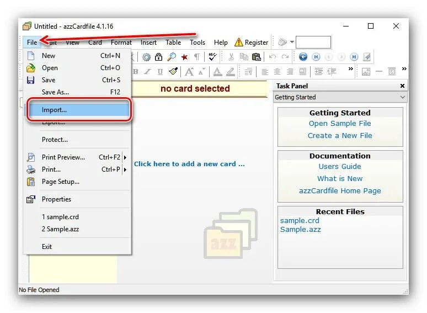Viewport: 427px width, 313px height.
Task: Expand Print Preview submenu arrow
Action: (125, 157)
